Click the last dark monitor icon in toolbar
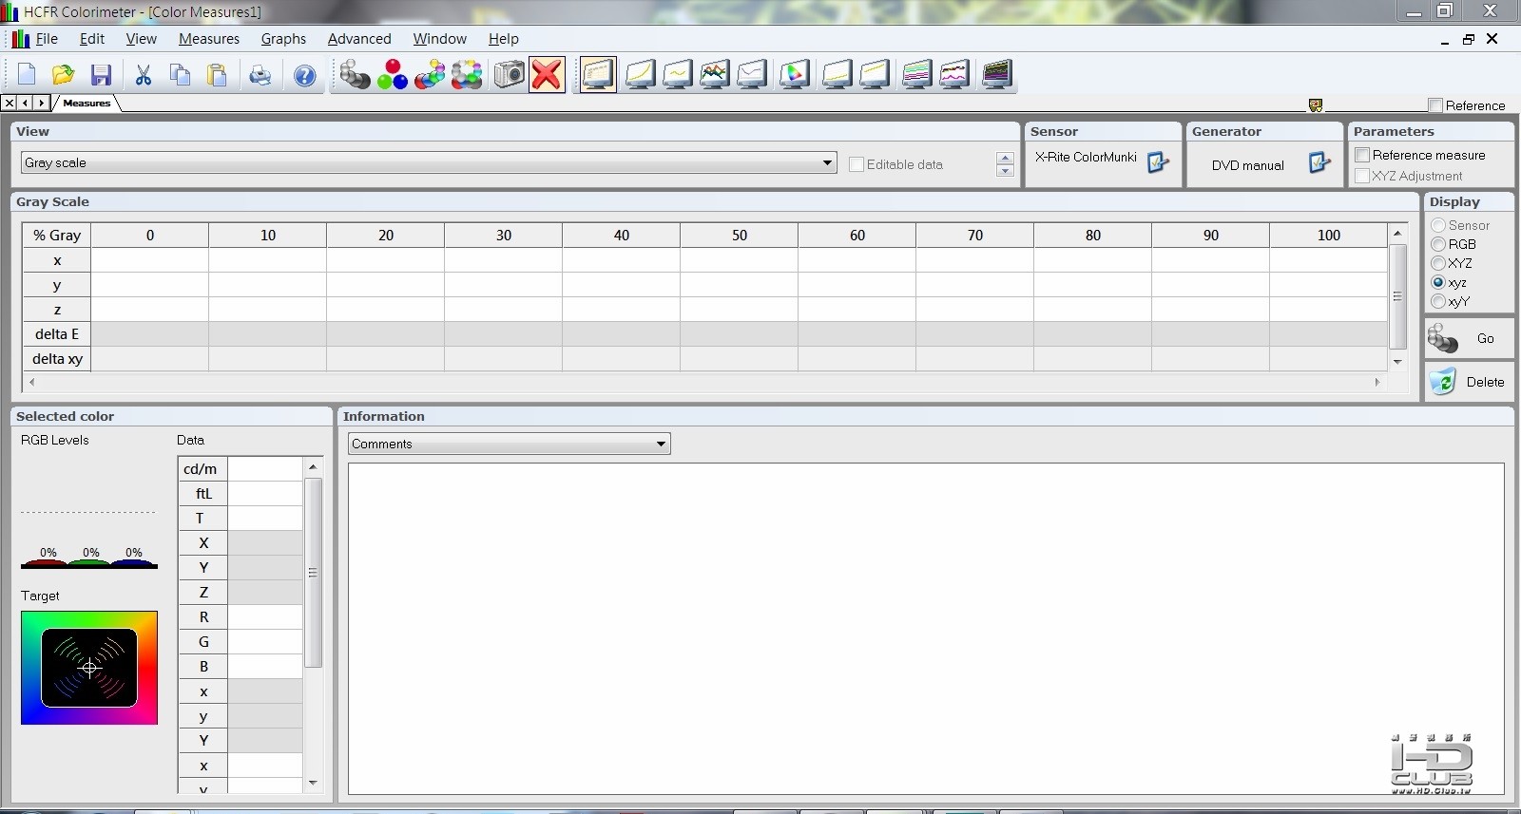This screenshot has height=814, width=1521. tap(997, 75)
